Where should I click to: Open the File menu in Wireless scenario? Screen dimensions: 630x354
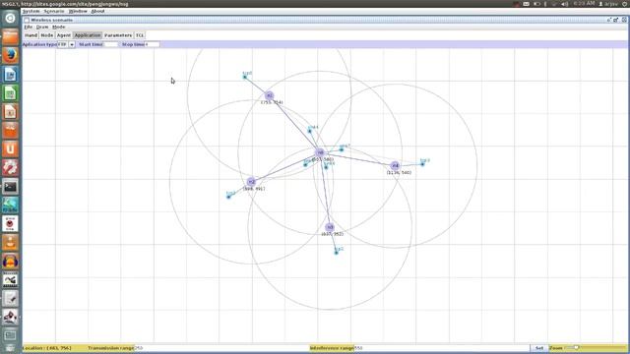(x=29, y=27)
